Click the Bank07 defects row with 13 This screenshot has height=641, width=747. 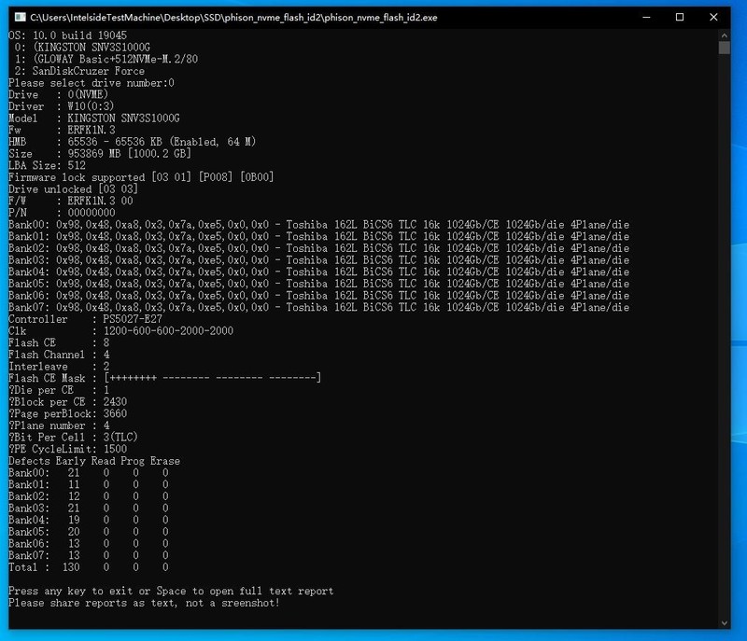coord(89,555)
